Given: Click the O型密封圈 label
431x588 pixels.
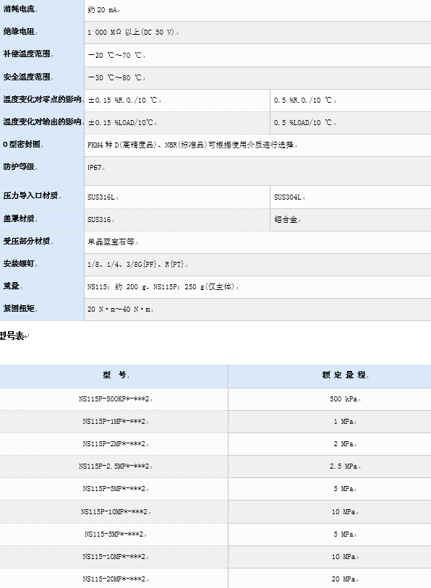Looking at the screenshot, I should 23,144.
